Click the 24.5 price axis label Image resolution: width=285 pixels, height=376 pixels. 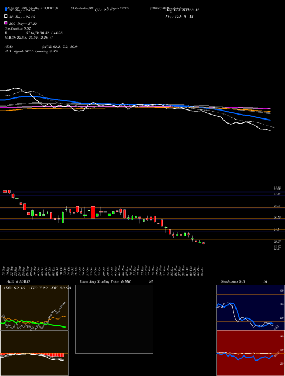coord(276,230)
